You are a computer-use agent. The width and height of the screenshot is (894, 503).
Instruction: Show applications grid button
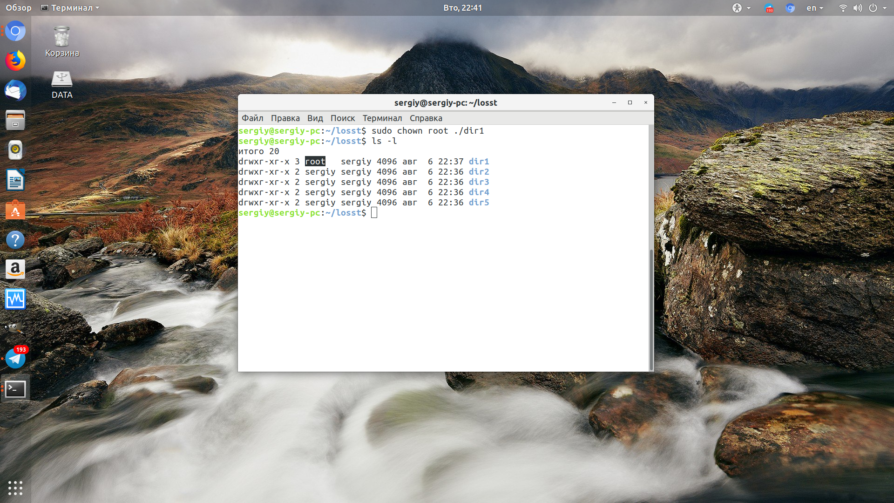[15, 488]
